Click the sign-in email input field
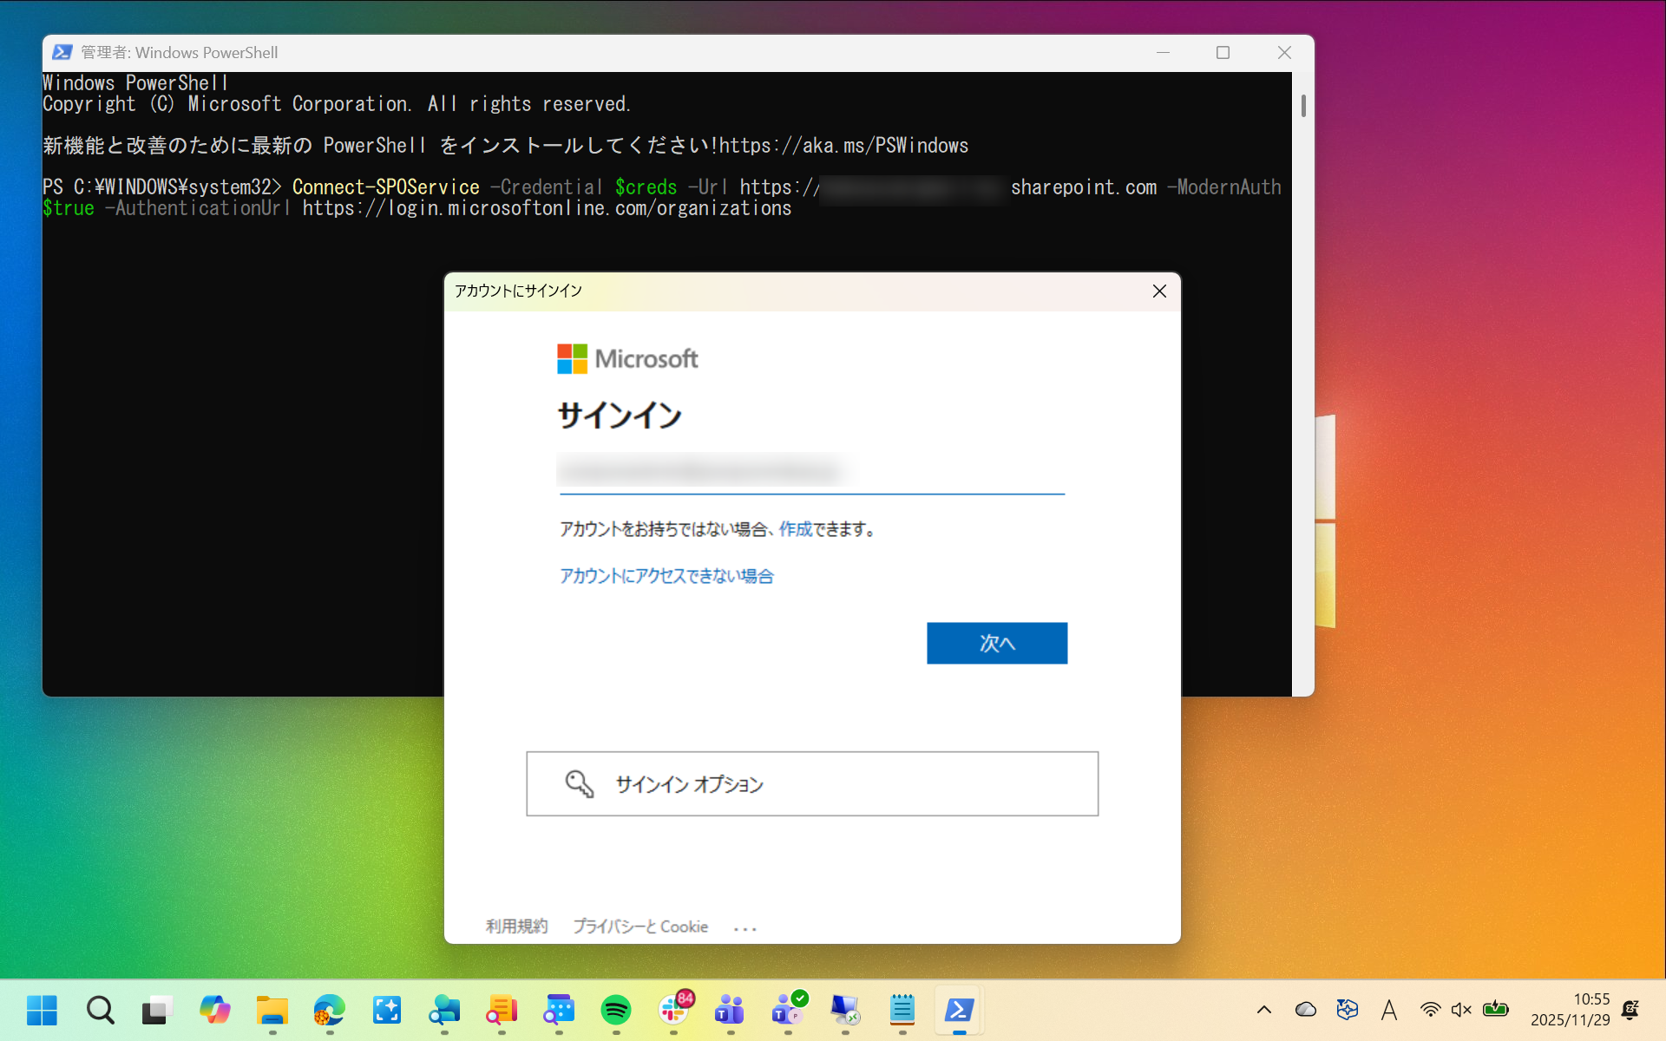Screen dimensions: 1666x1041 point(811,473)
